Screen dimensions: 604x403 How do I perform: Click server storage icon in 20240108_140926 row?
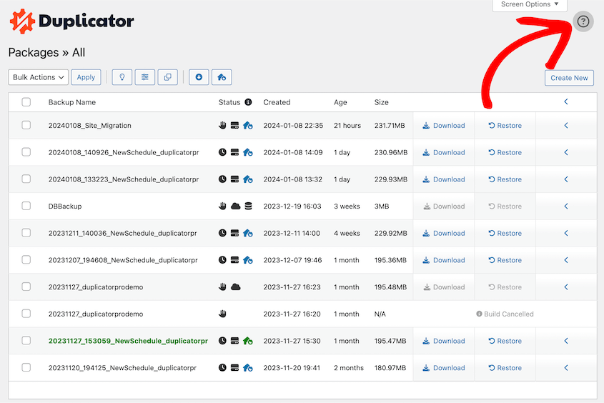tap(234, 152)
